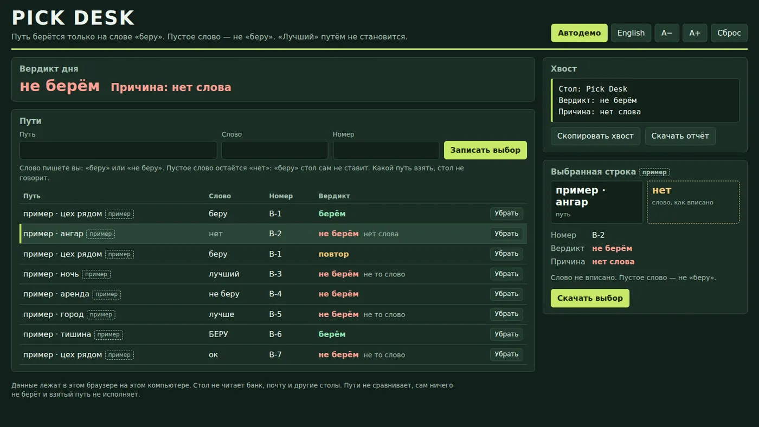The image size is (759, 427).
Task: Click the word cell 'ок'
Action: tap(214, 354)
